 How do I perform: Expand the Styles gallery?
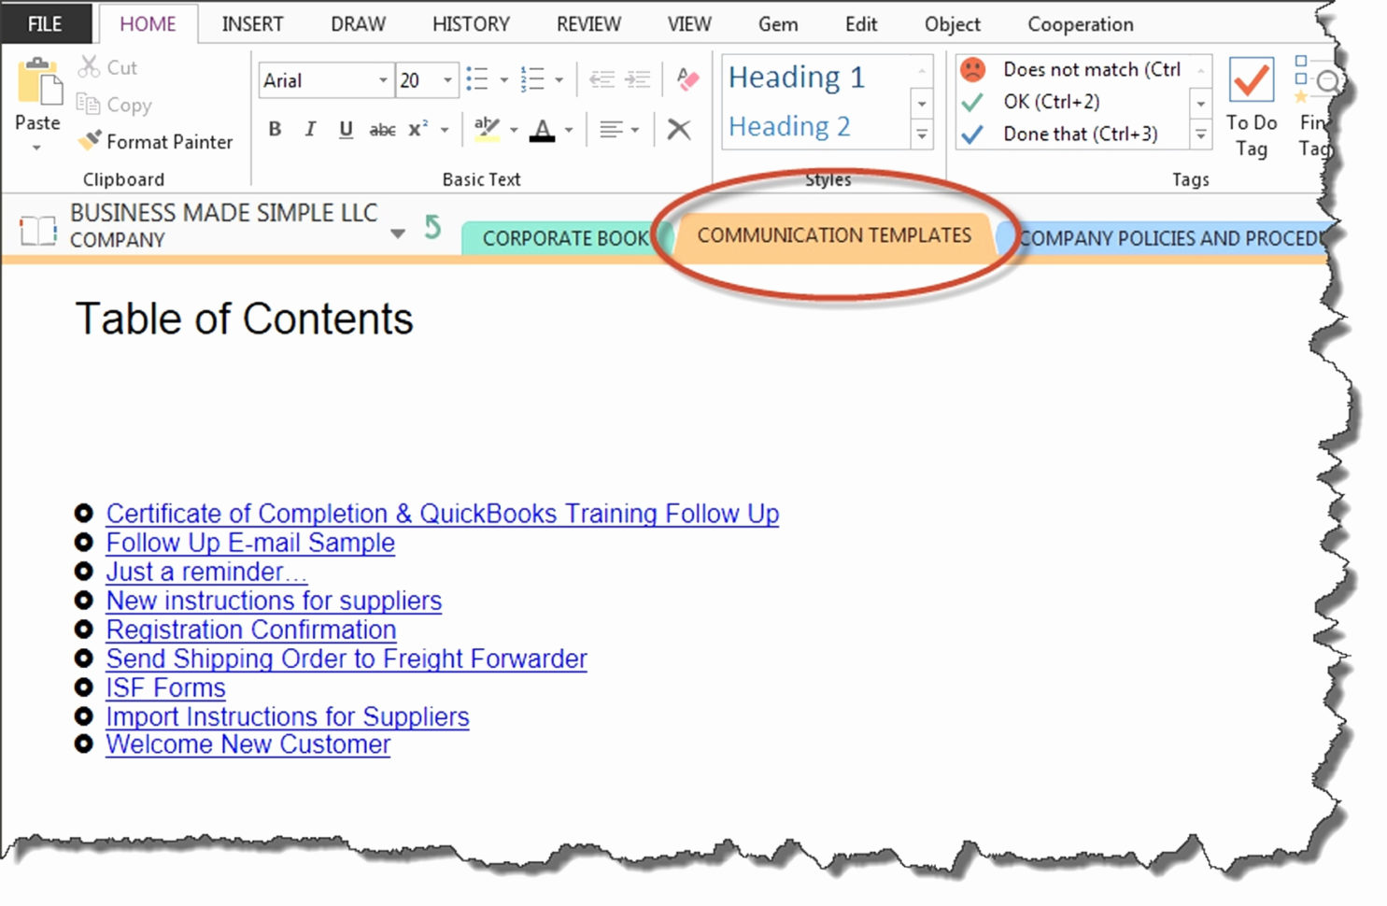pos(922,134)
